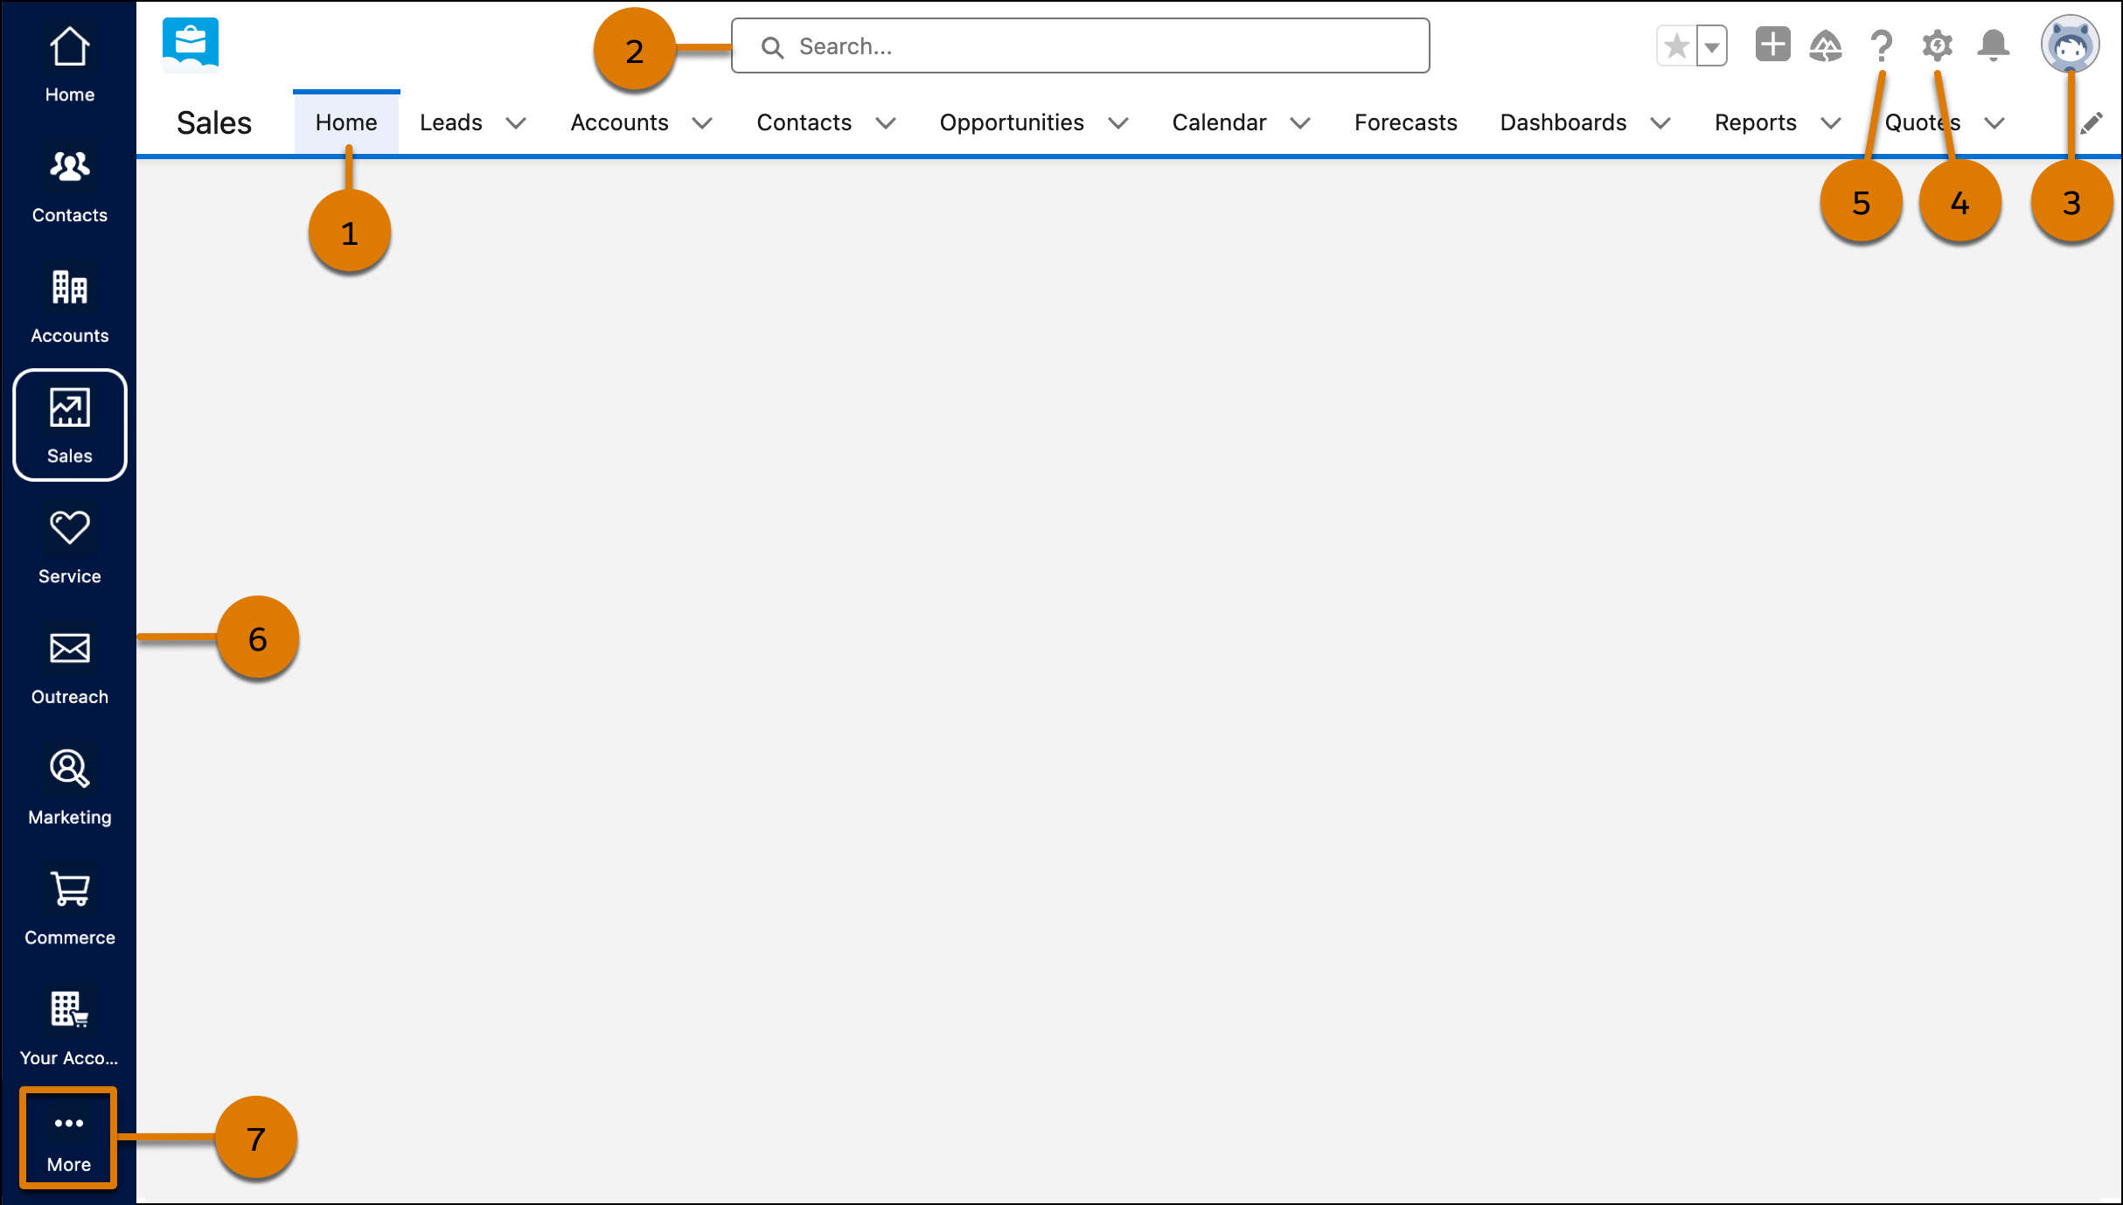Open the Leads tab dropdown menu
The height and width of the screenshot is (1205, 2123).
[x=517, y=122]
